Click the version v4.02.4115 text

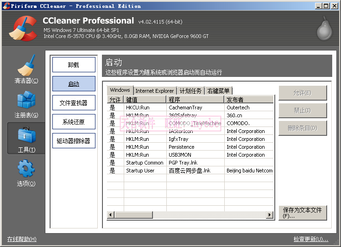pos(160,22)
